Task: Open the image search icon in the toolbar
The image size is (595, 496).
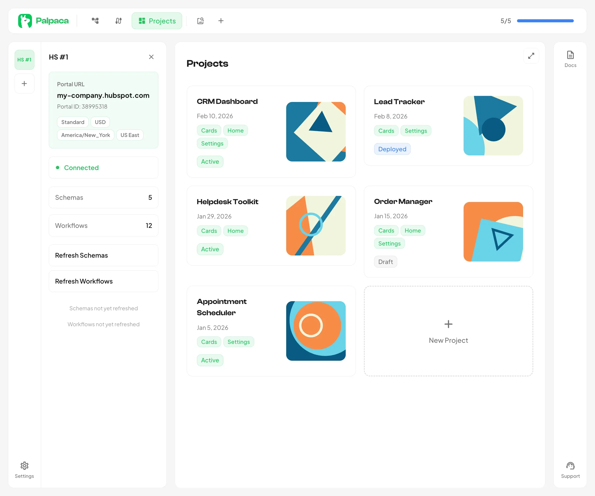Action: pos(201,21)
